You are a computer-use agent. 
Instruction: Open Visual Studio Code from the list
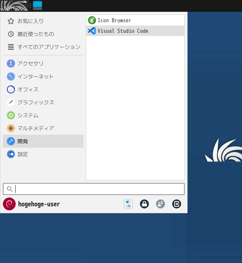[135, 31]
